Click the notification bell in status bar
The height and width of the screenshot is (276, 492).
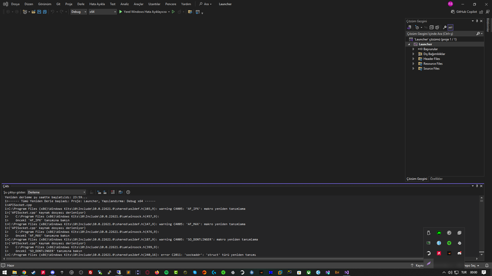tap(487, 266)
